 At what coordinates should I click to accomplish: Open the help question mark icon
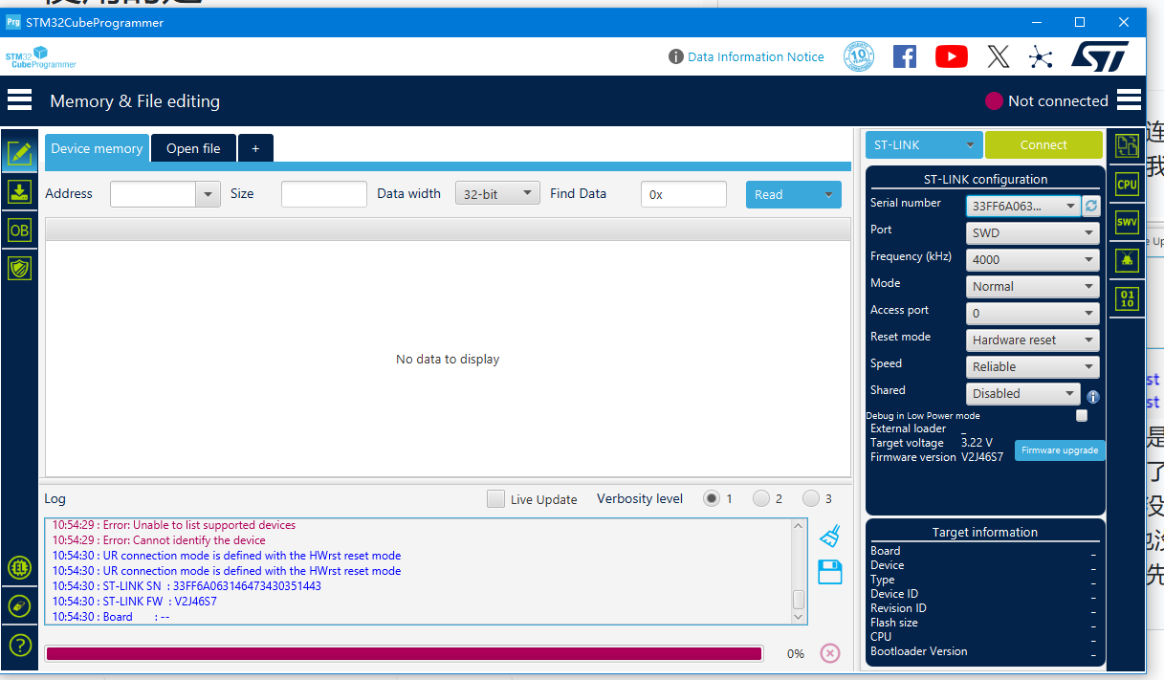(20, 645)
